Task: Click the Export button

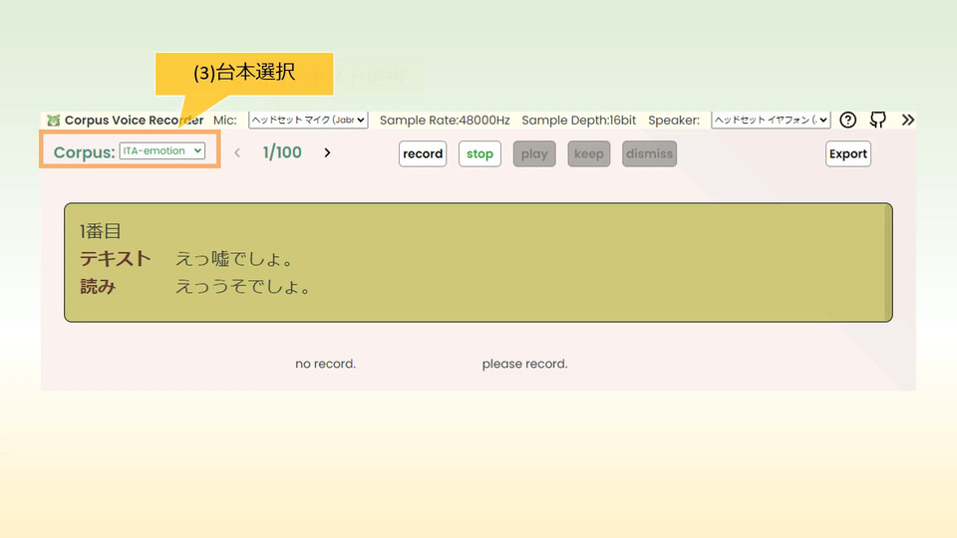Action: click(x=847, y=153)
